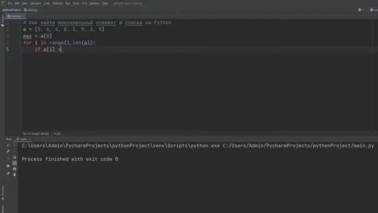The height and width of the screenshot is (213, 378).
Task: Rerun main with the green play icon
Action: [x=8, y=146]
